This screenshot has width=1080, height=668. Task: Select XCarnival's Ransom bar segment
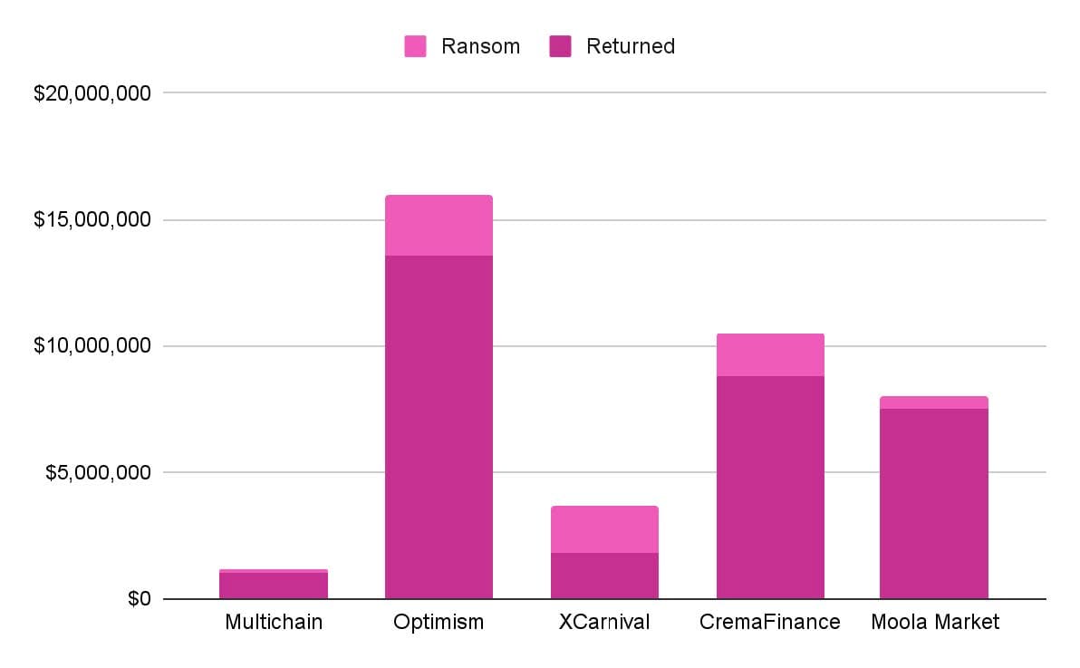pos(604,529)
